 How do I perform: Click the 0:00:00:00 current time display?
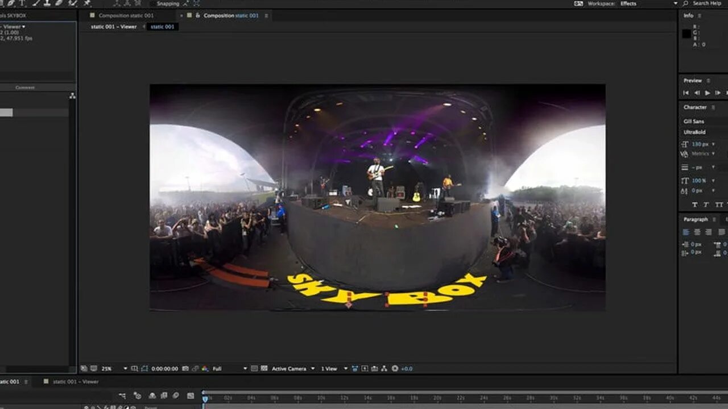165,369
